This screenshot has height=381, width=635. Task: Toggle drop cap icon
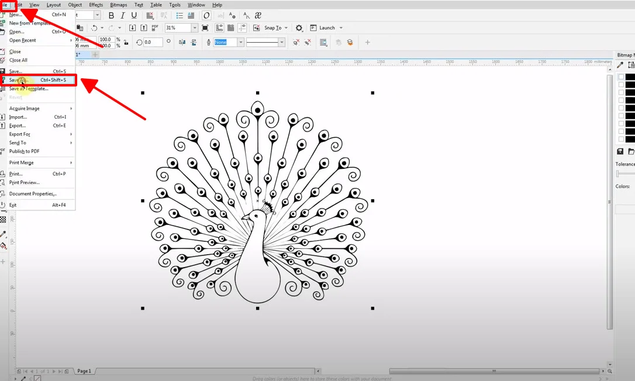point(191,15)
